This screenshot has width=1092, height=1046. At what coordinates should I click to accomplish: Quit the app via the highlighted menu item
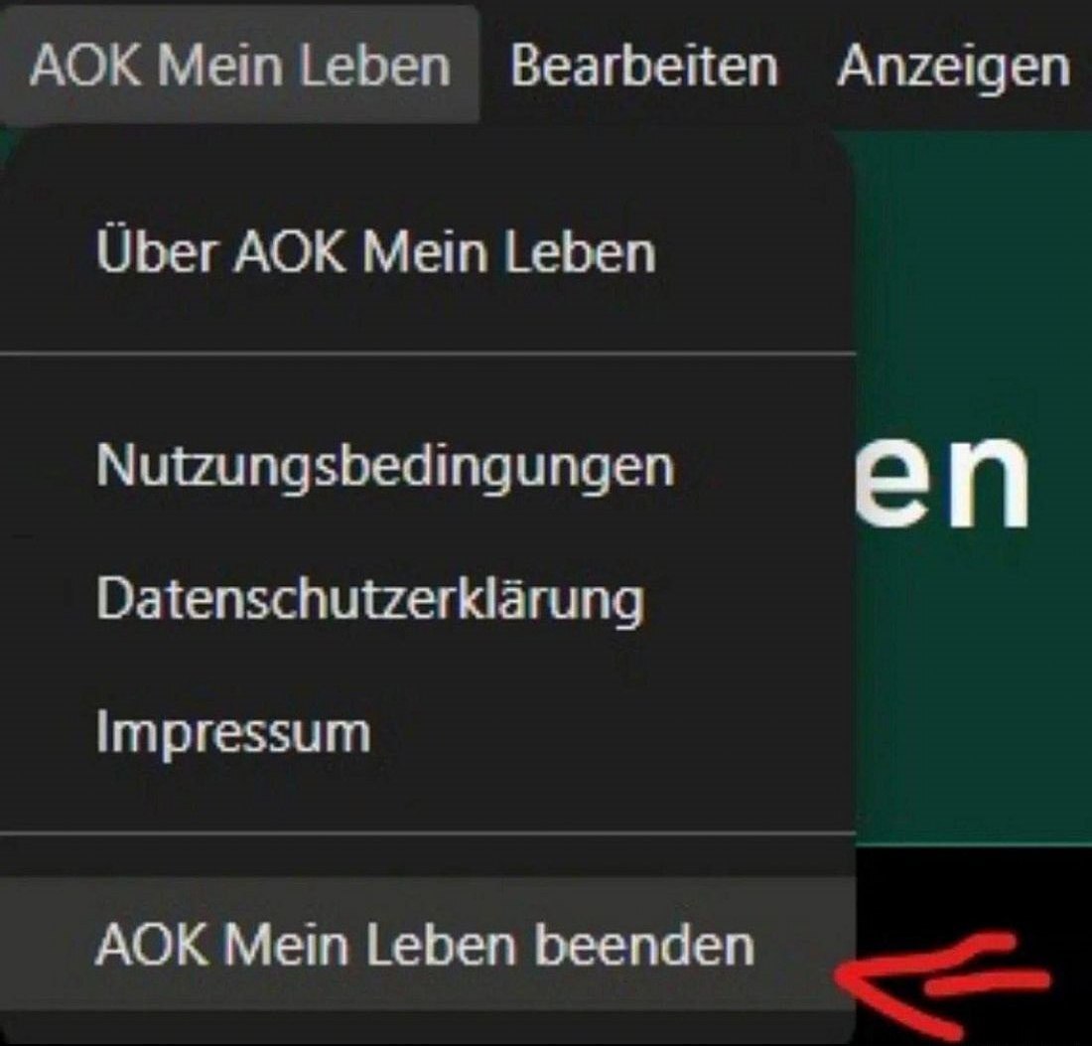pyautogui.click(x=425, y=946)
